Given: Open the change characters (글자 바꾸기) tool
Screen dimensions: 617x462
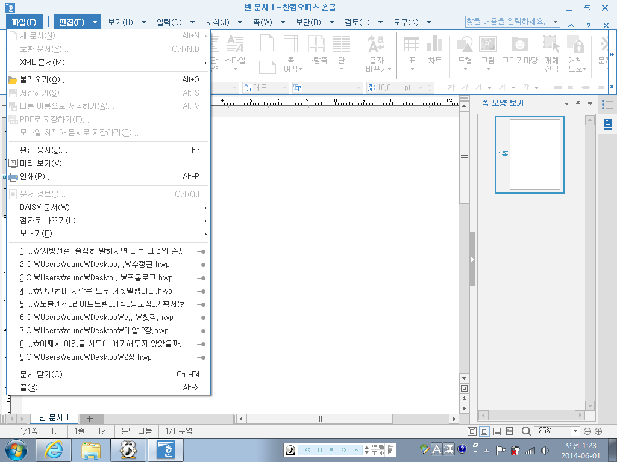Looking at the screenshot, I should (x=378, y=53).
